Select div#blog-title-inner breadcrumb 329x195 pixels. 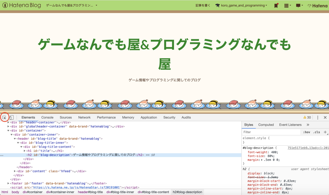120,192
